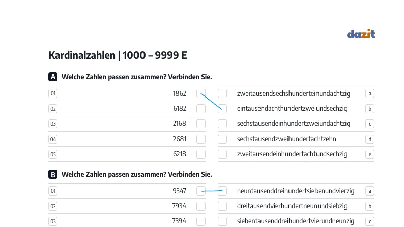Click the word dreitausendvierhundertneunundsiebzig
This screenshot has height=227, width=404.
(292, 206)
